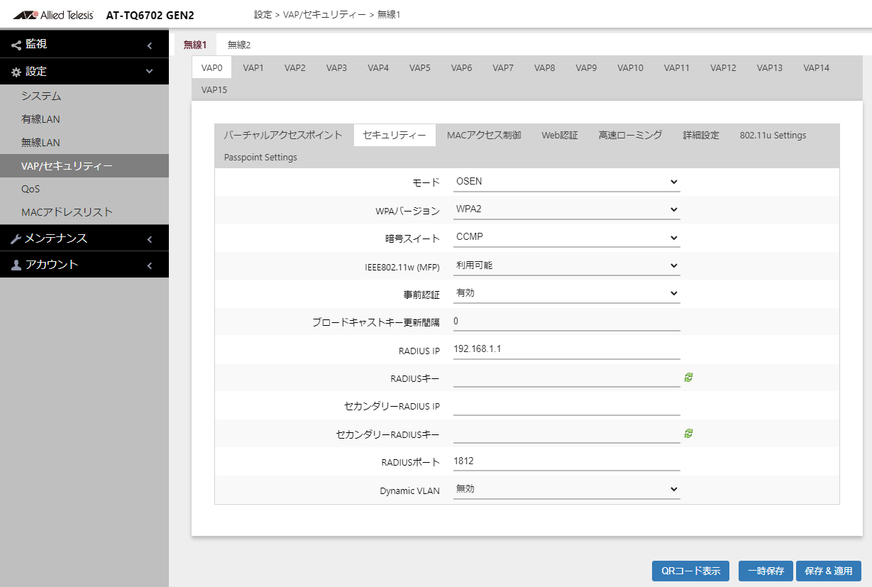Select the VAP7 tab
This screenshot has width=872, height=587.
pos(503,68)
